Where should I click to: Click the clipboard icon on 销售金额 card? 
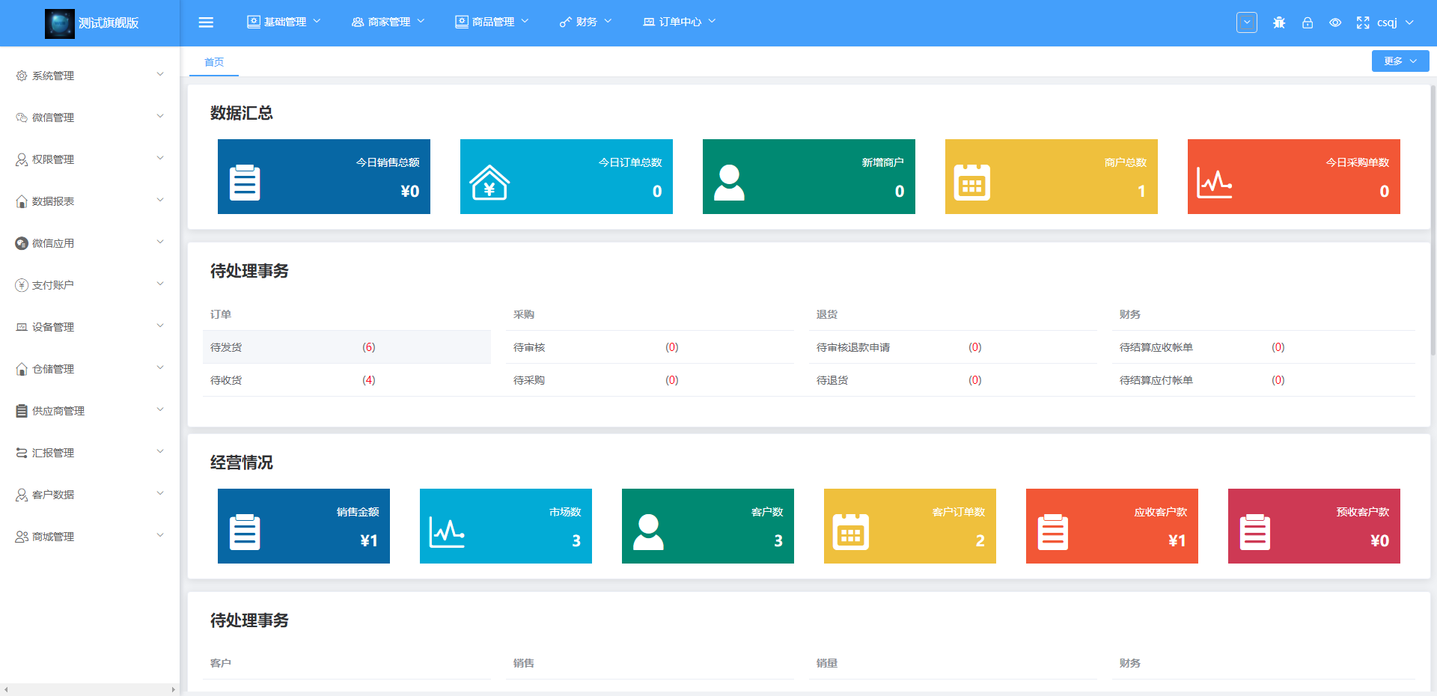pos(245,532)
